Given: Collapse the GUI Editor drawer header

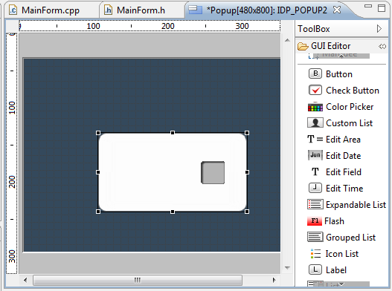Looking at the screenshot, I should (341, 46).
